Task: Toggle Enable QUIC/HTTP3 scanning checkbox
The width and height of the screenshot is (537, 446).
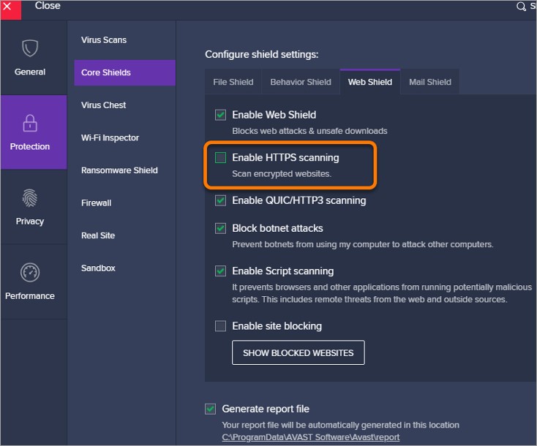Action: 220,200
